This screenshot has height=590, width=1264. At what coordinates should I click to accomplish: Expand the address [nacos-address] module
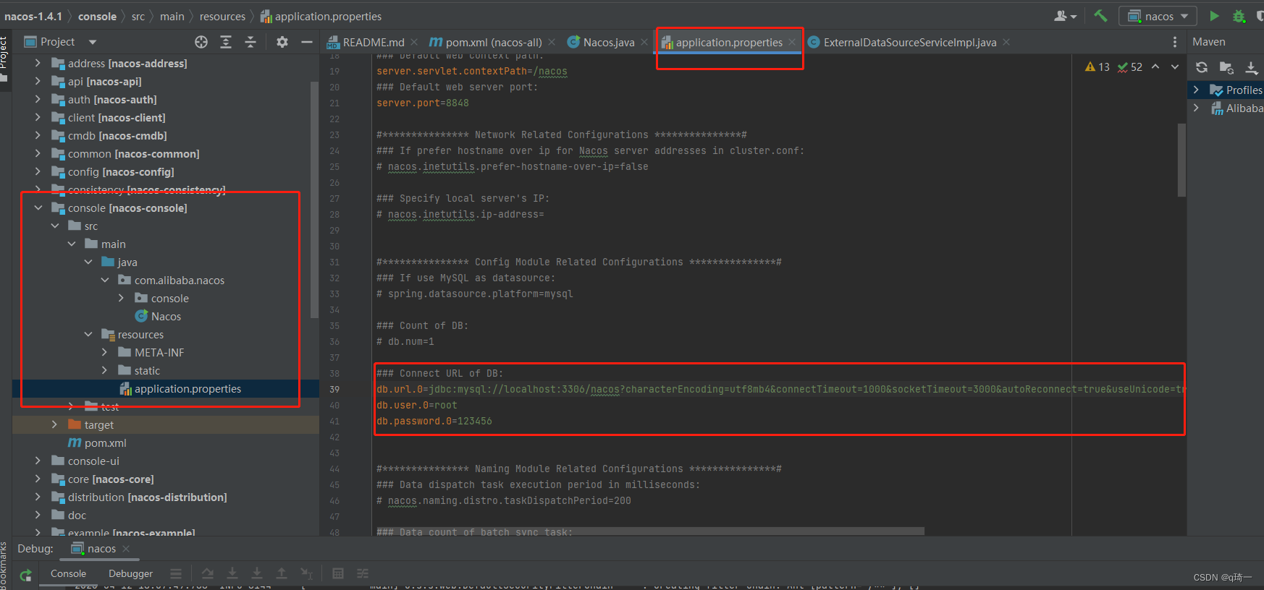[38, 63]
